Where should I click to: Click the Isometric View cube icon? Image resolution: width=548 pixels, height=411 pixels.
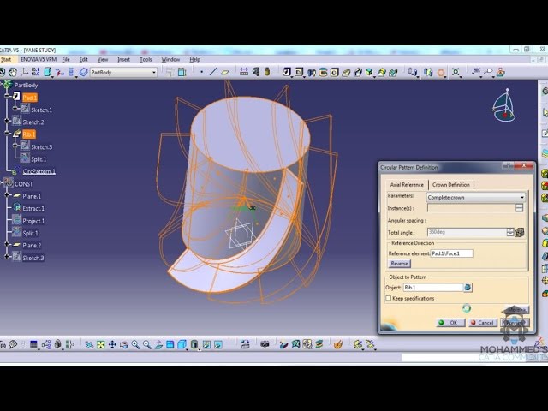coord(182,345)
